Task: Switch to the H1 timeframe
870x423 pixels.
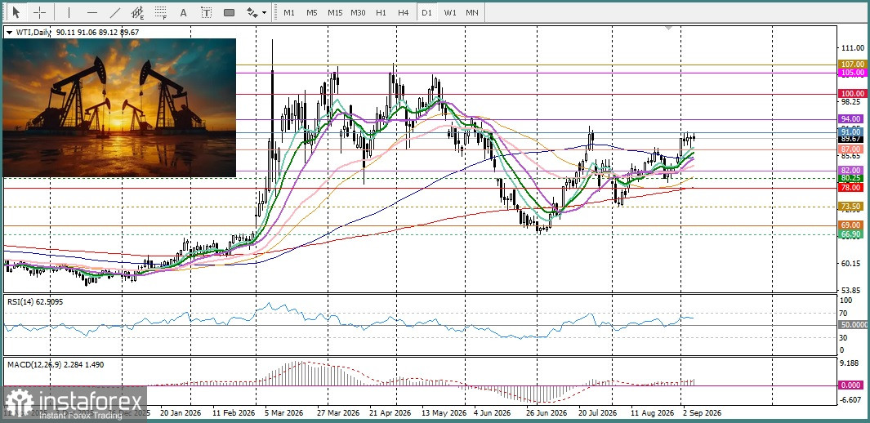Action: [381, 12]
